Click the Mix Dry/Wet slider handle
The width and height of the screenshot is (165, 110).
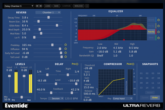click(x=22, y=97)
